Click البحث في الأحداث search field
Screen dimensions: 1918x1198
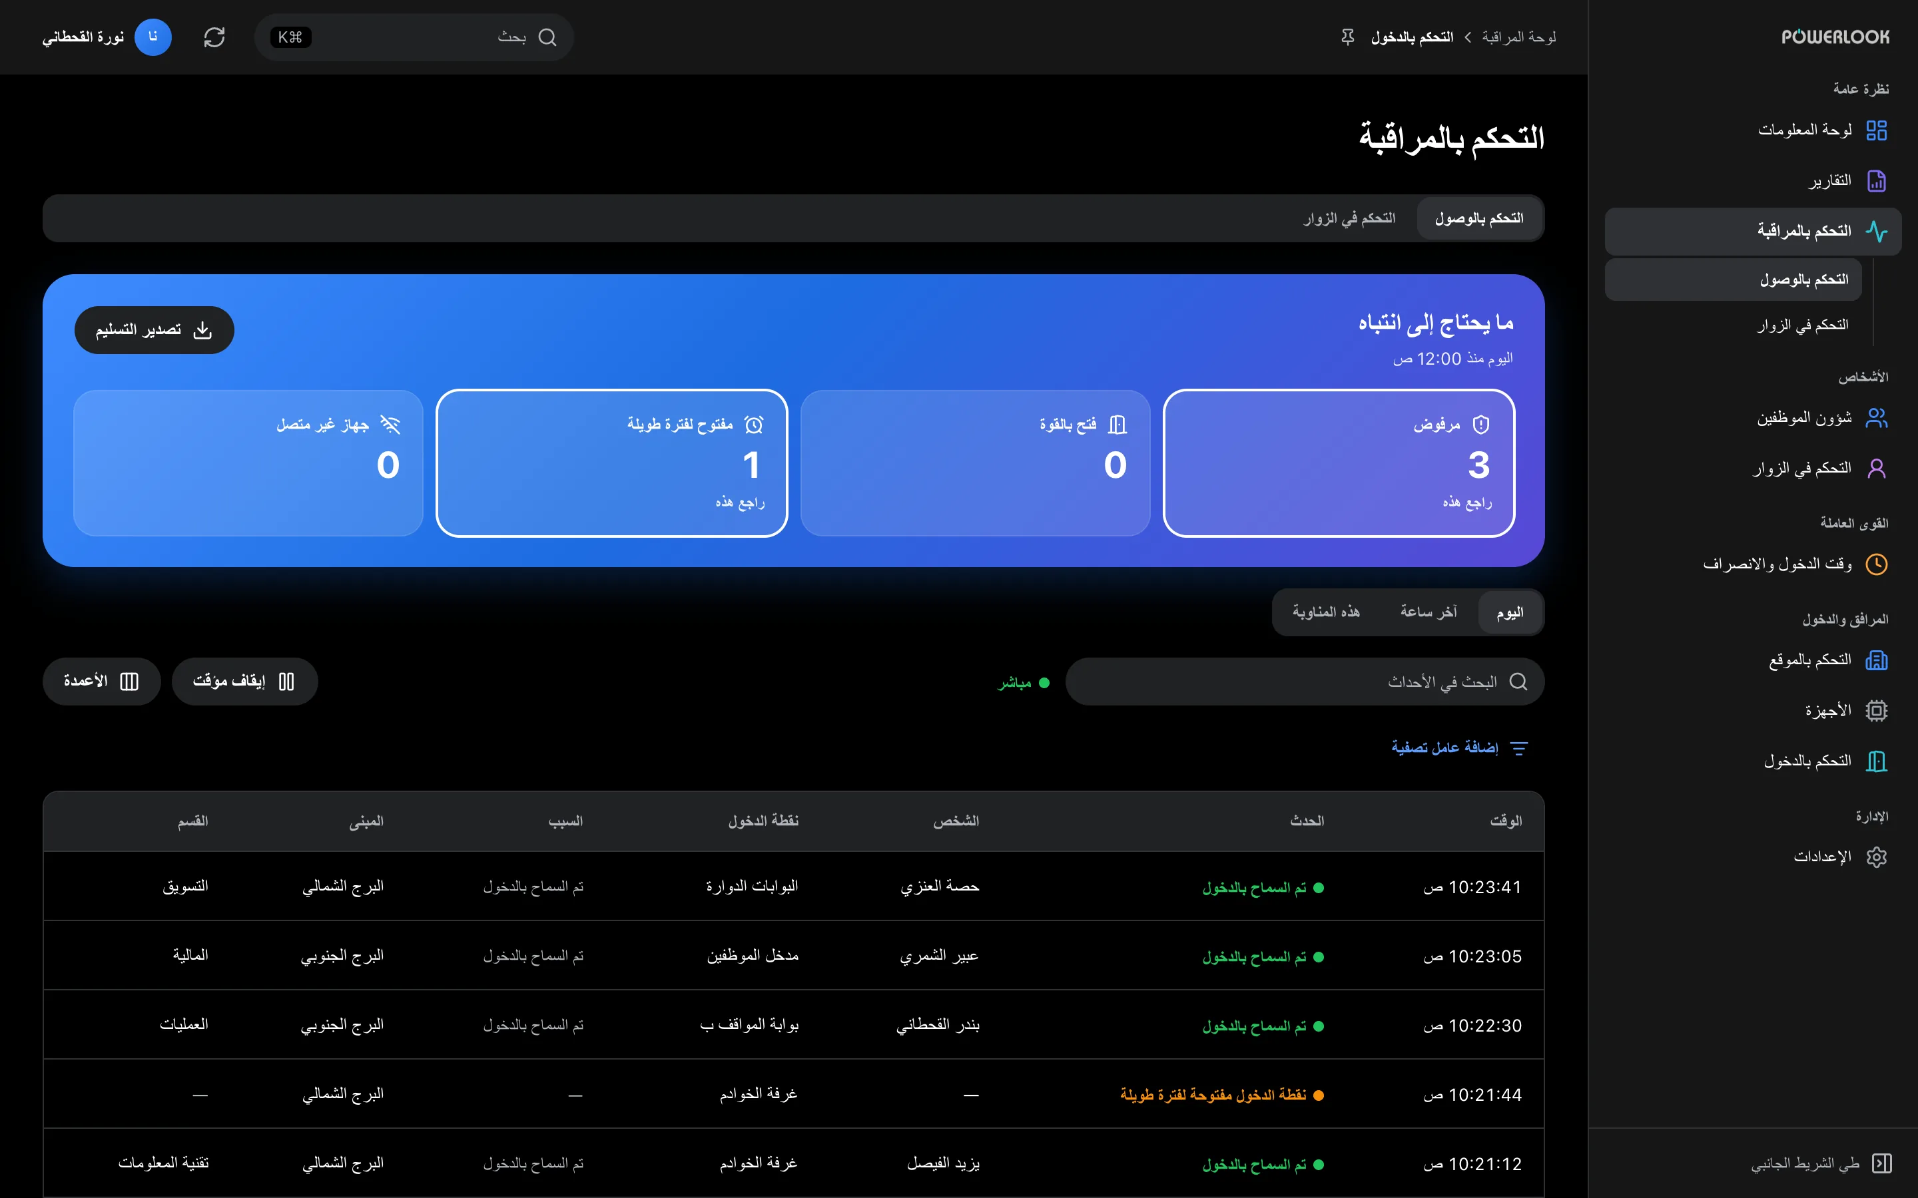1305,682
